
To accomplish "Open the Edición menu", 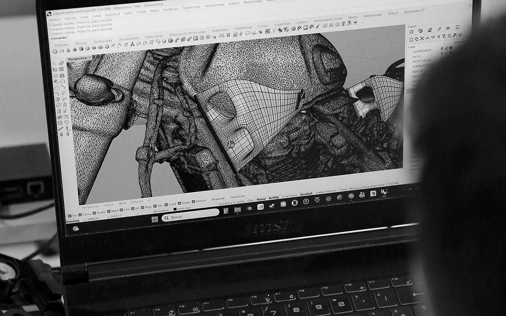I will click(x=70, y=18).
